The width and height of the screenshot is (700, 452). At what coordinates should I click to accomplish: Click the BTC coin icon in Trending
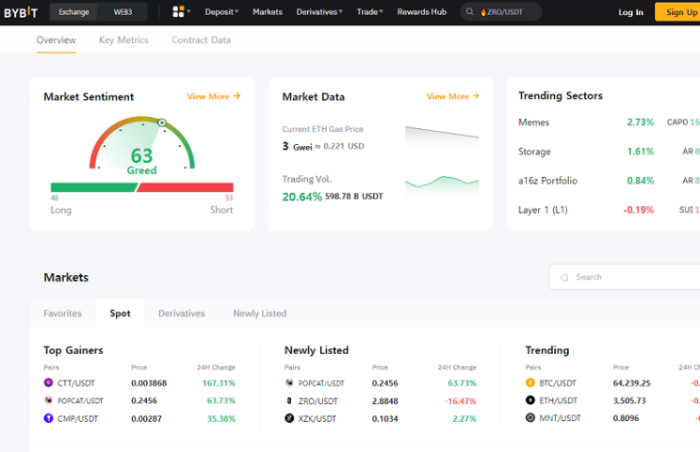pos(529,382)
